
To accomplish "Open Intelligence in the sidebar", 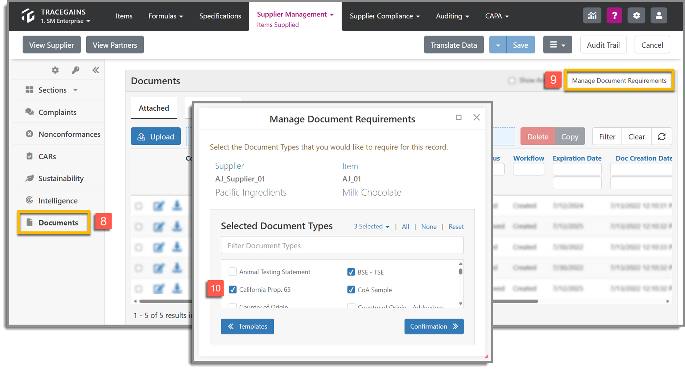I will tap(52, 201).
